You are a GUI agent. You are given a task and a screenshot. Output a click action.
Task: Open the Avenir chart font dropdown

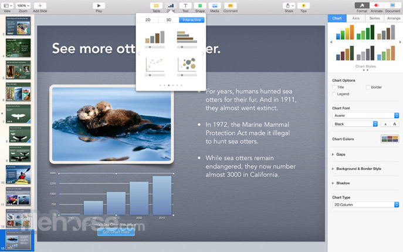click(x=365, y=116)
